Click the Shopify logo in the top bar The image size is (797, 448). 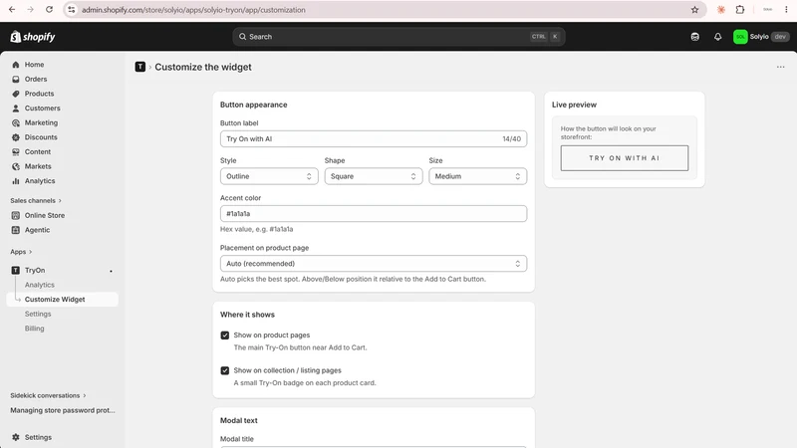click(33, 37)
